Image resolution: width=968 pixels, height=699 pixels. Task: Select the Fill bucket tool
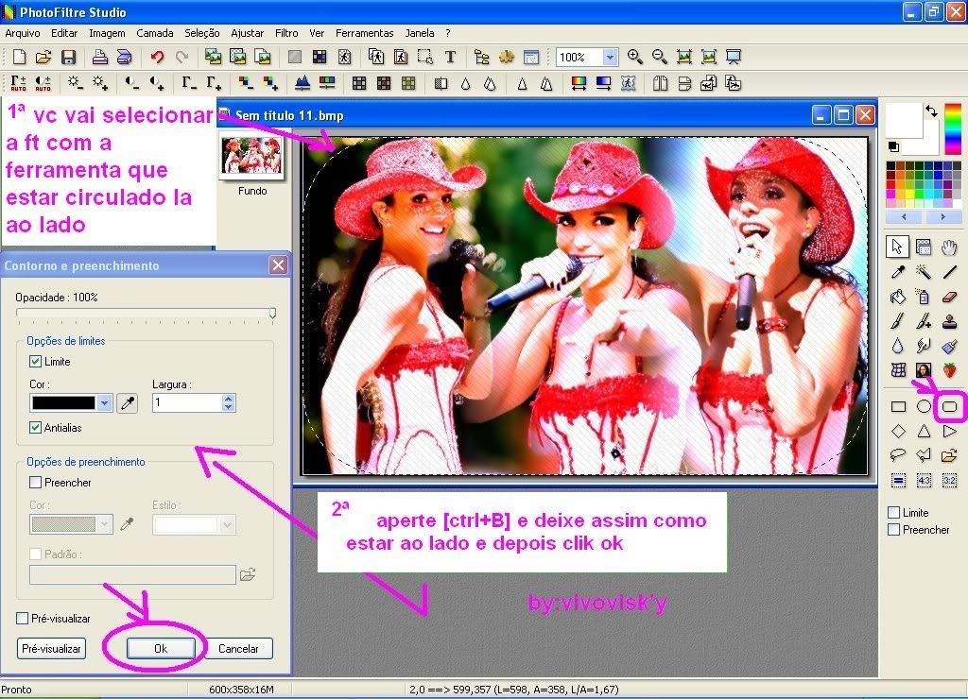click(898, 297)
